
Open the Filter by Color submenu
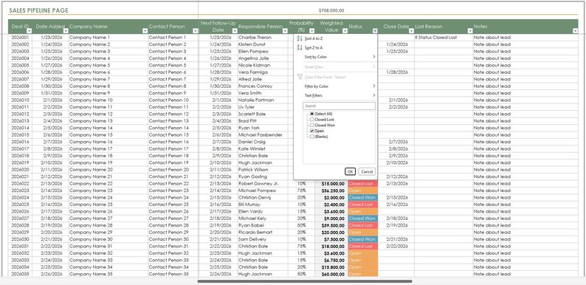pos(335,86)
